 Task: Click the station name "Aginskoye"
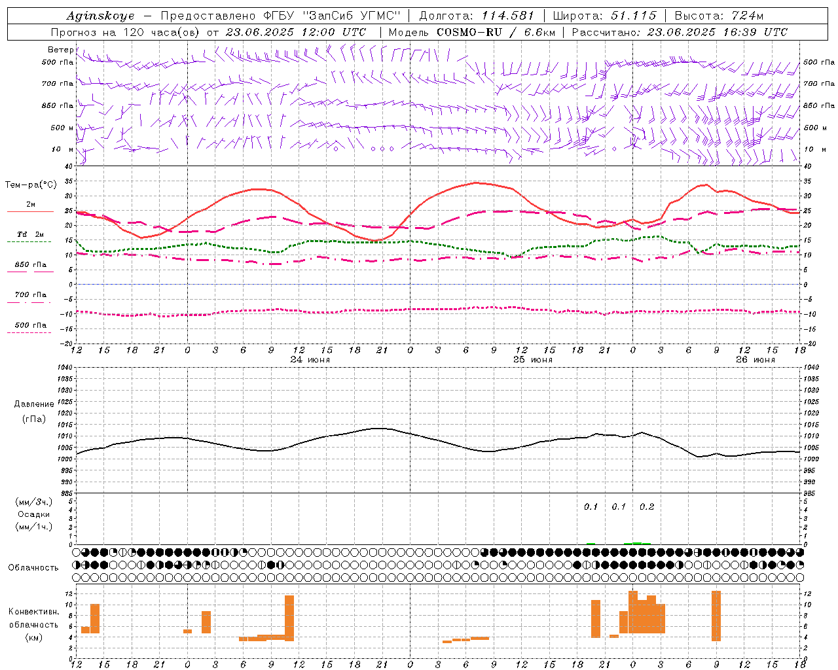(x=101, y=16)
